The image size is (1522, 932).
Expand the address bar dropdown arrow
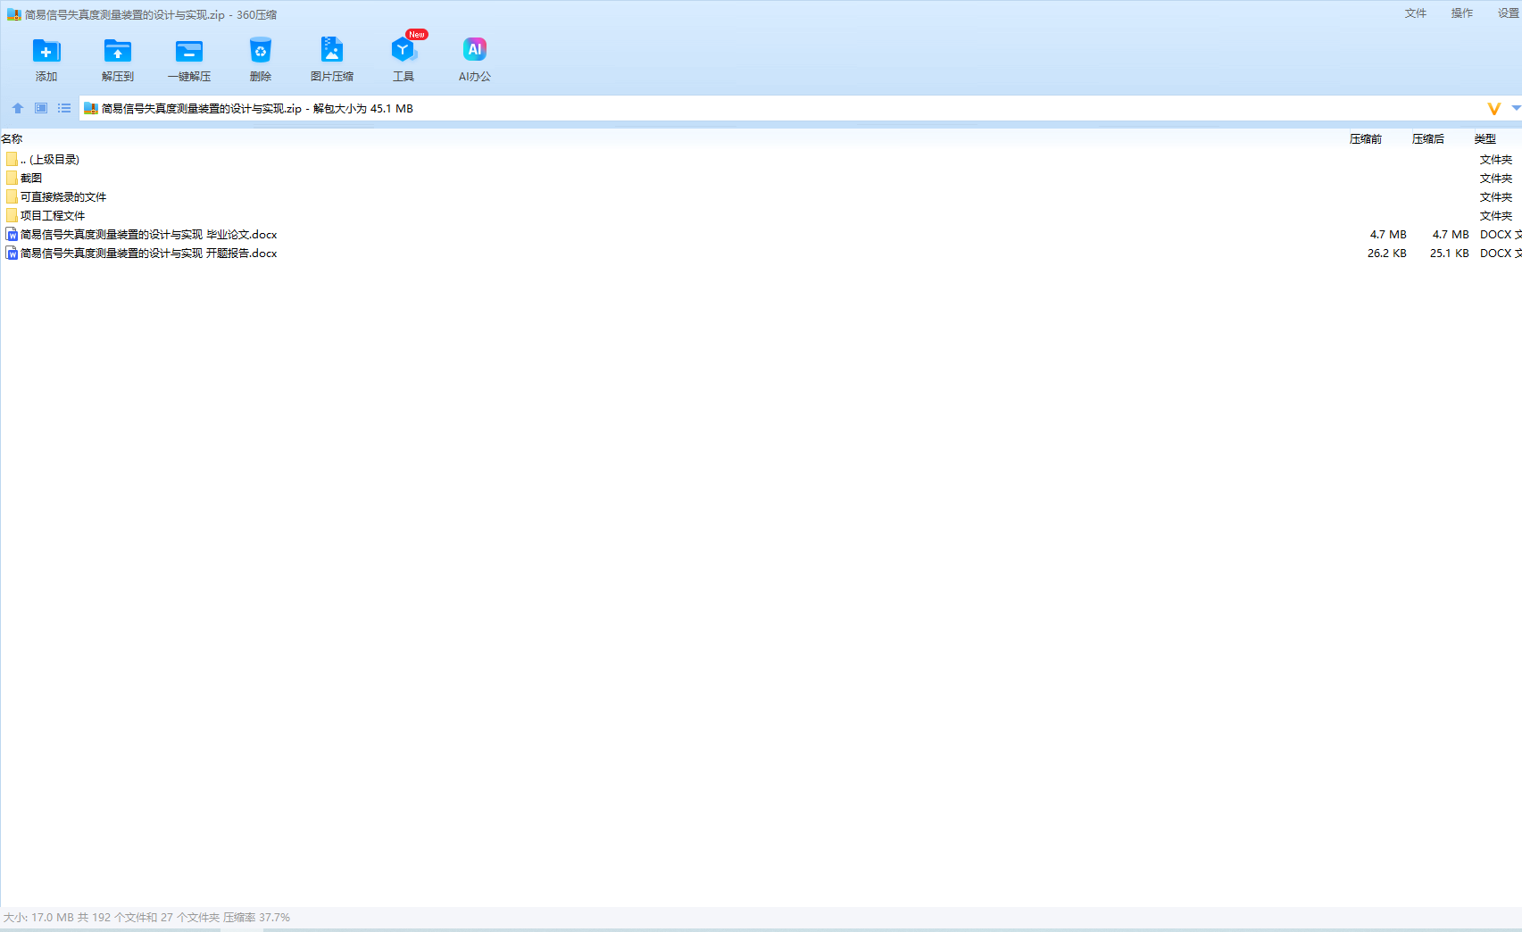click(x=1516, y=108)
